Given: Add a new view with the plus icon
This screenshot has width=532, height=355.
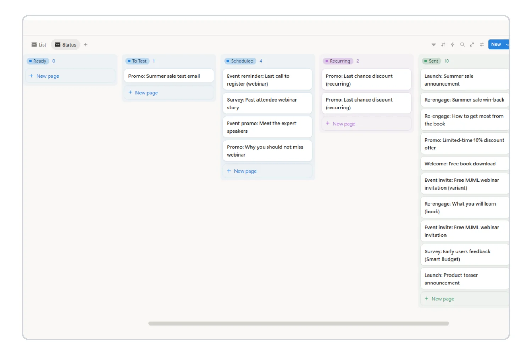Looking at the screenshot, I should pos(85,44).
